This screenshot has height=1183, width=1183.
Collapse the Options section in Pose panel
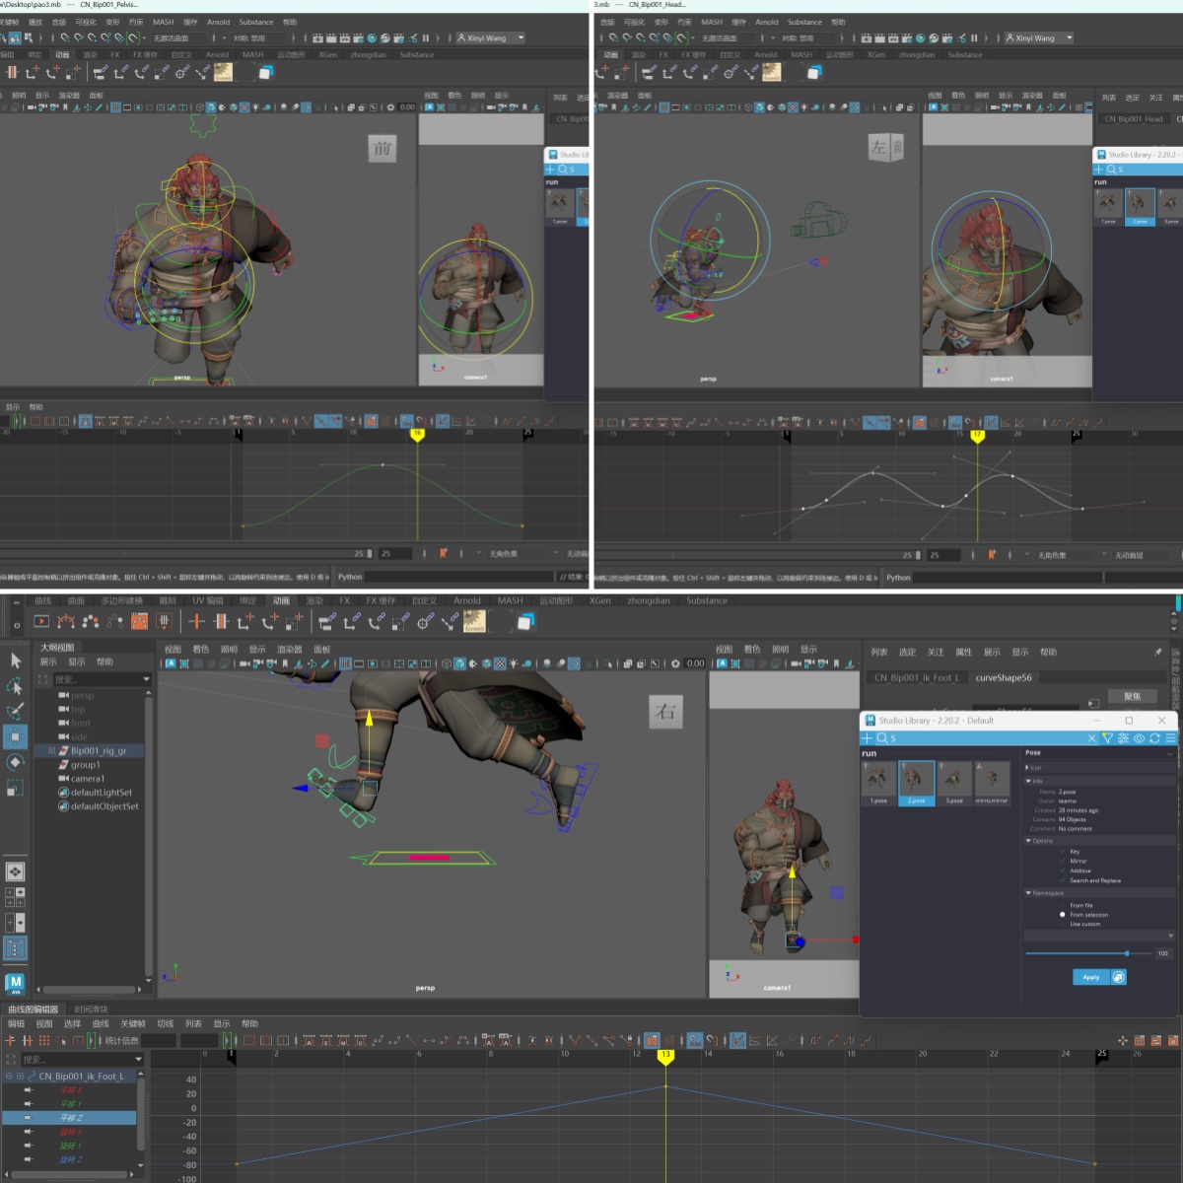coord(1027,841)
